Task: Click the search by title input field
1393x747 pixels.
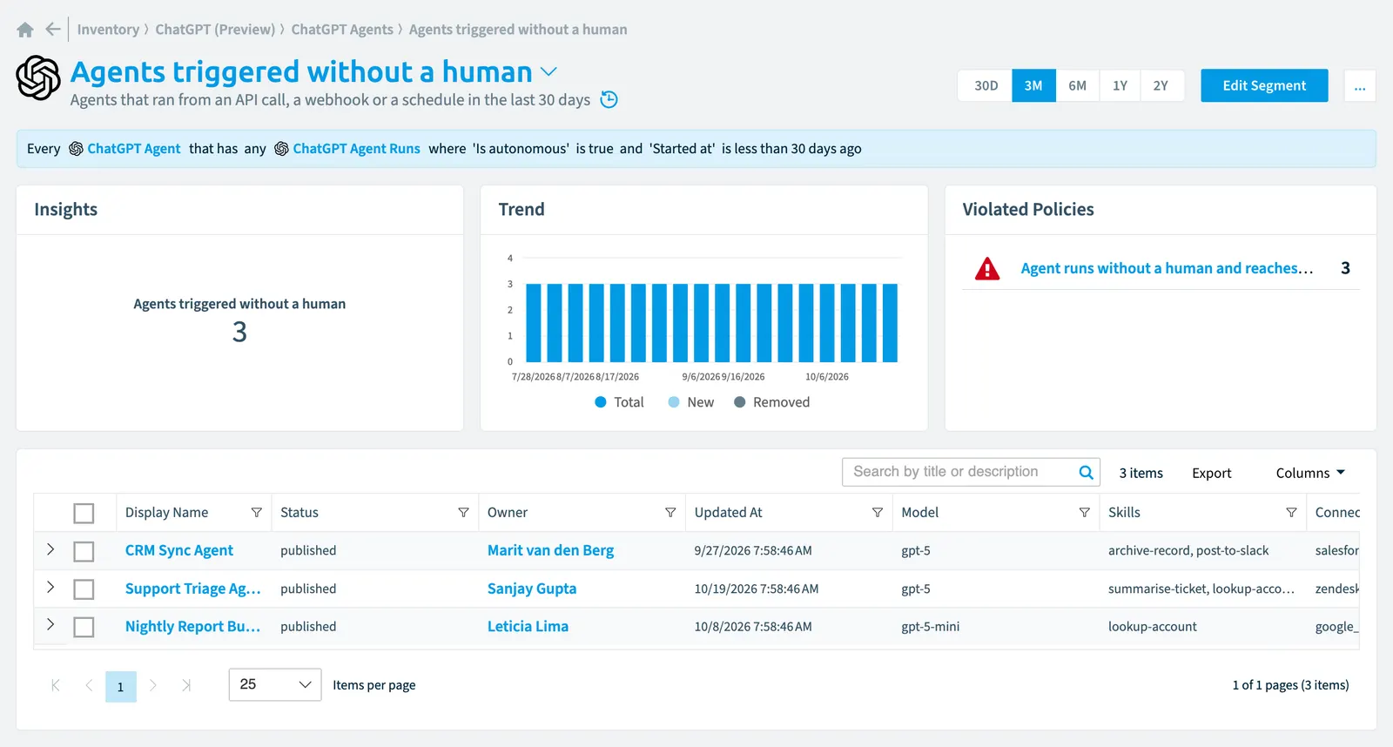Action: (x=959, y=472)
